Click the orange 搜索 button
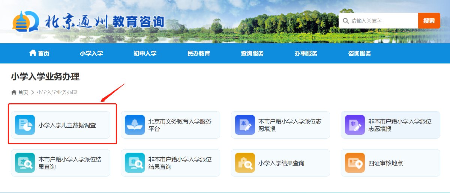The height and width of the screenshot is (193, 450). [x=429, y=21]
